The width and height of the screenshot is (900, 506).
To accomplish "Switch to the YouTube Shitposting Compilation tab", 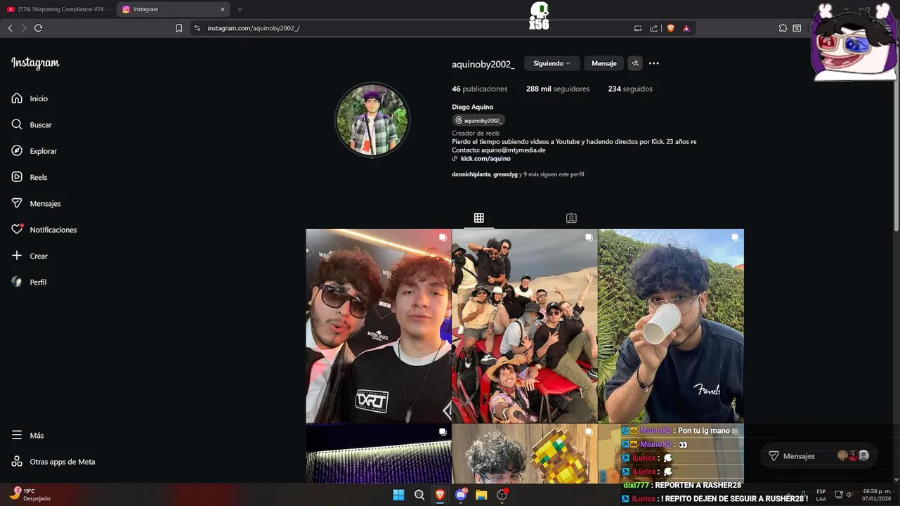I will (x=58, y=9).
